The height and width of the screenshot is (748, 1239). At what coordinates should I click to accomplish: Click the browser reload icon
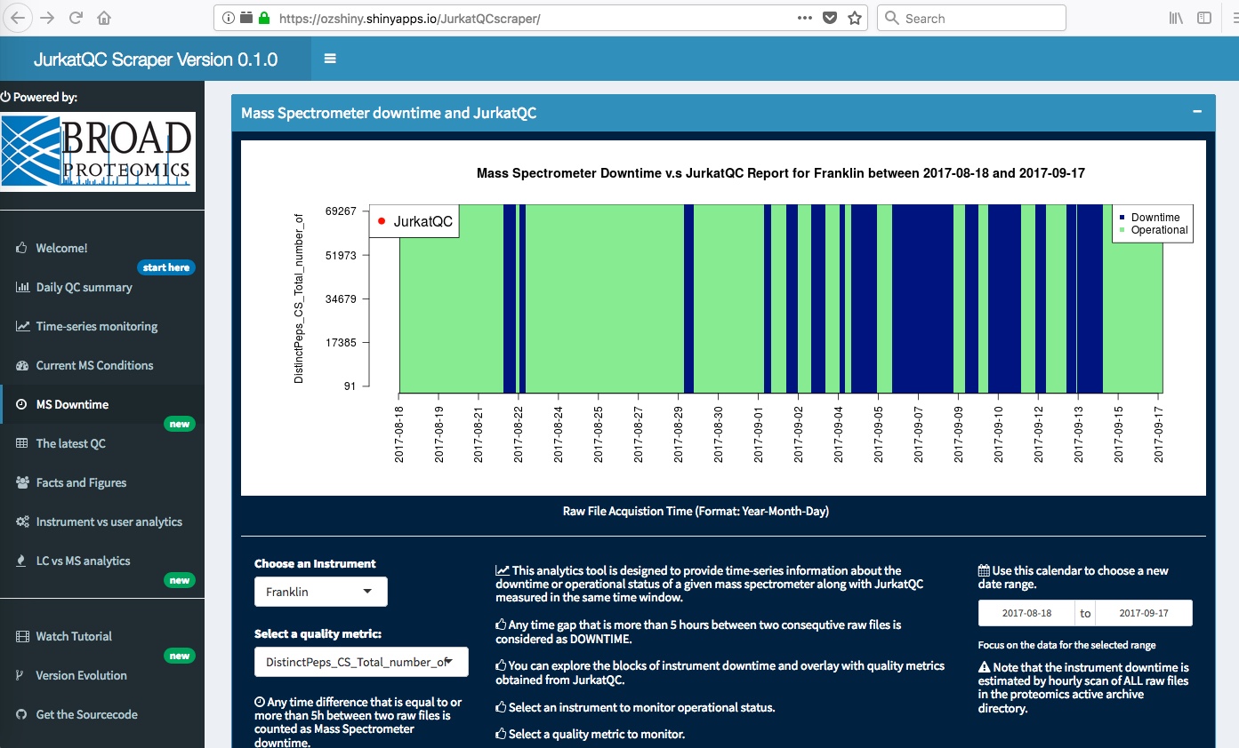tap(76, 18)
